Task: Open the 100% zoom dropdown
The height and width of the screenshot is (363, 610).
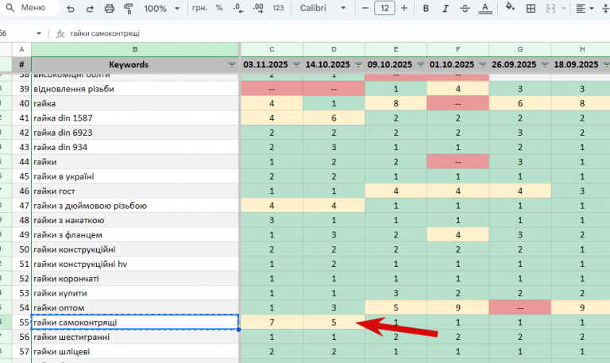Action: pyautogui.click(x=161, y=8)
